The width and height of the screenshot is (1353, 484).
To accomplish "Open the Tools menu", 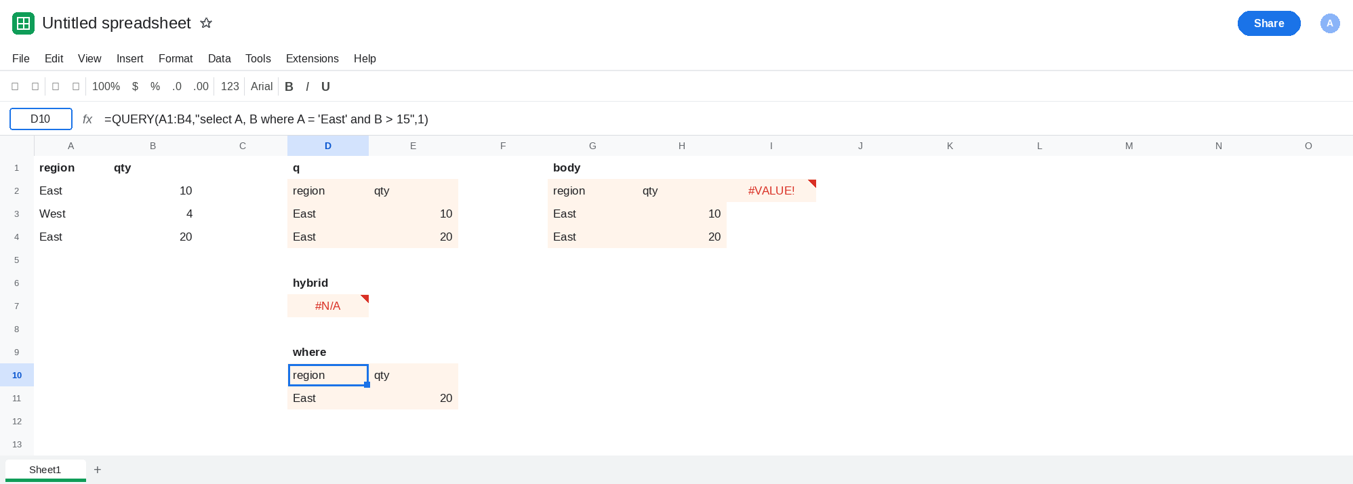I will tap(258, 59).
